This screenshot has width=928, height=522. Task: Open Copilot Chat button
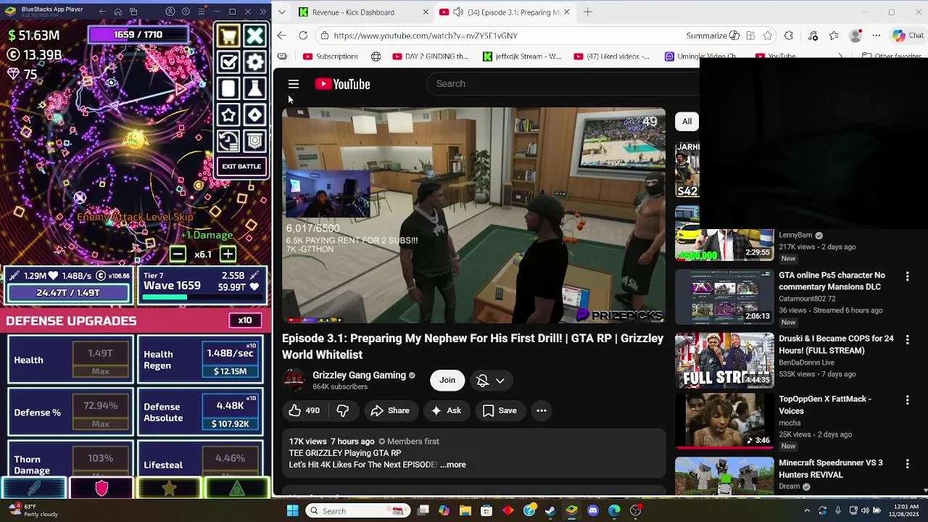pyautogui.click(x=908, y=36)
